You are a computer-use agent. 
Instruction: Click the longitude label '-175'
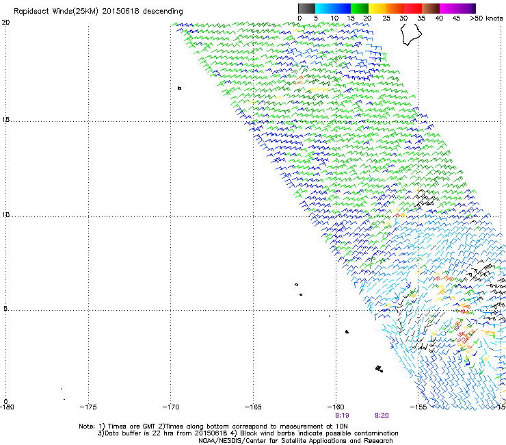[88, 407]
